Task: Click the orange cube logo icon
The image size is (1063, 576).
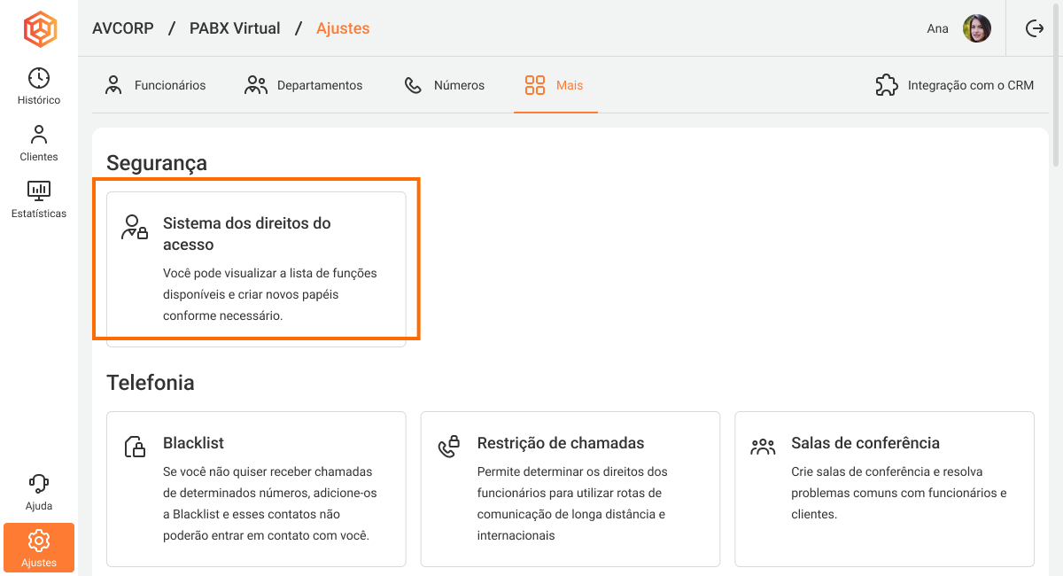Action: [x=39, y=29]
